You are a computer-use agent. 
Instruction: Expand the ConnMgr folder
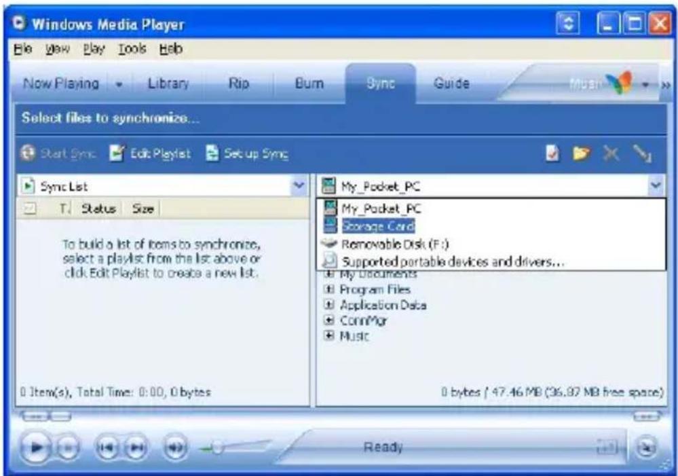pos(329,321)
